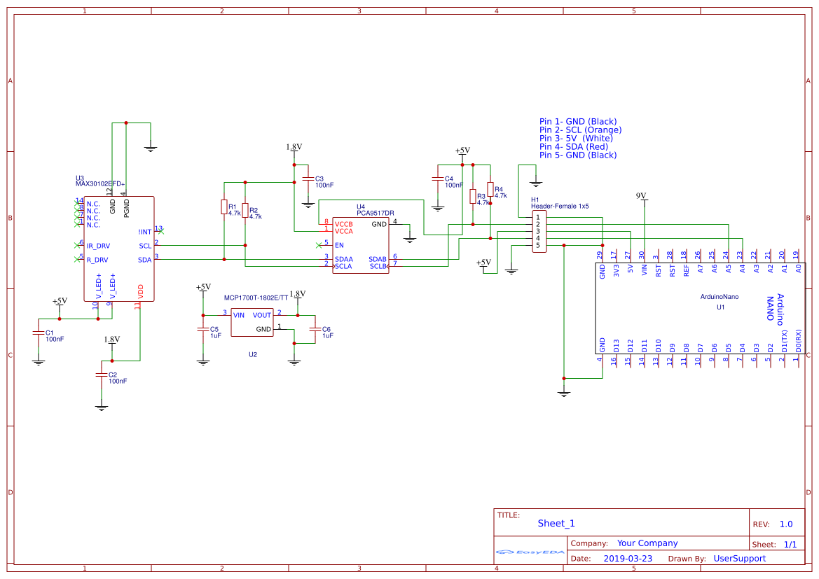Viewport: 819px width, 579px height.
Task: Click the note 'Pin 5- GND (Black)'
Action: (x=578, y=155)
